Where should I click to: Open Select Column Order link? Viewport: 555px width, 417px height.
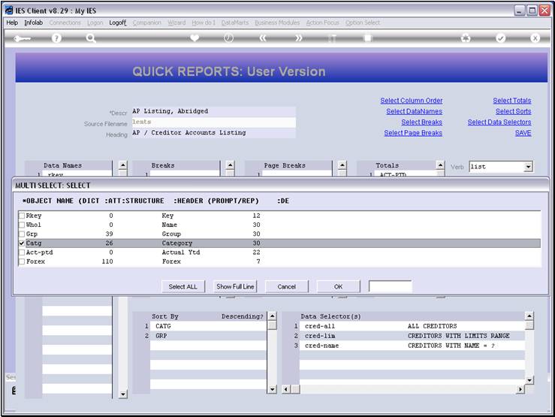412,101
